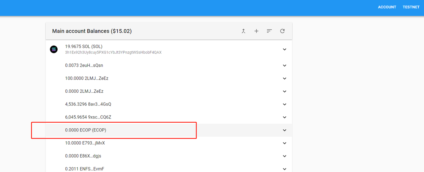424x172 pixels.
Task: Select the 4,536.3296 8av3…4GsQ row
Action: (x=169, y=104)
